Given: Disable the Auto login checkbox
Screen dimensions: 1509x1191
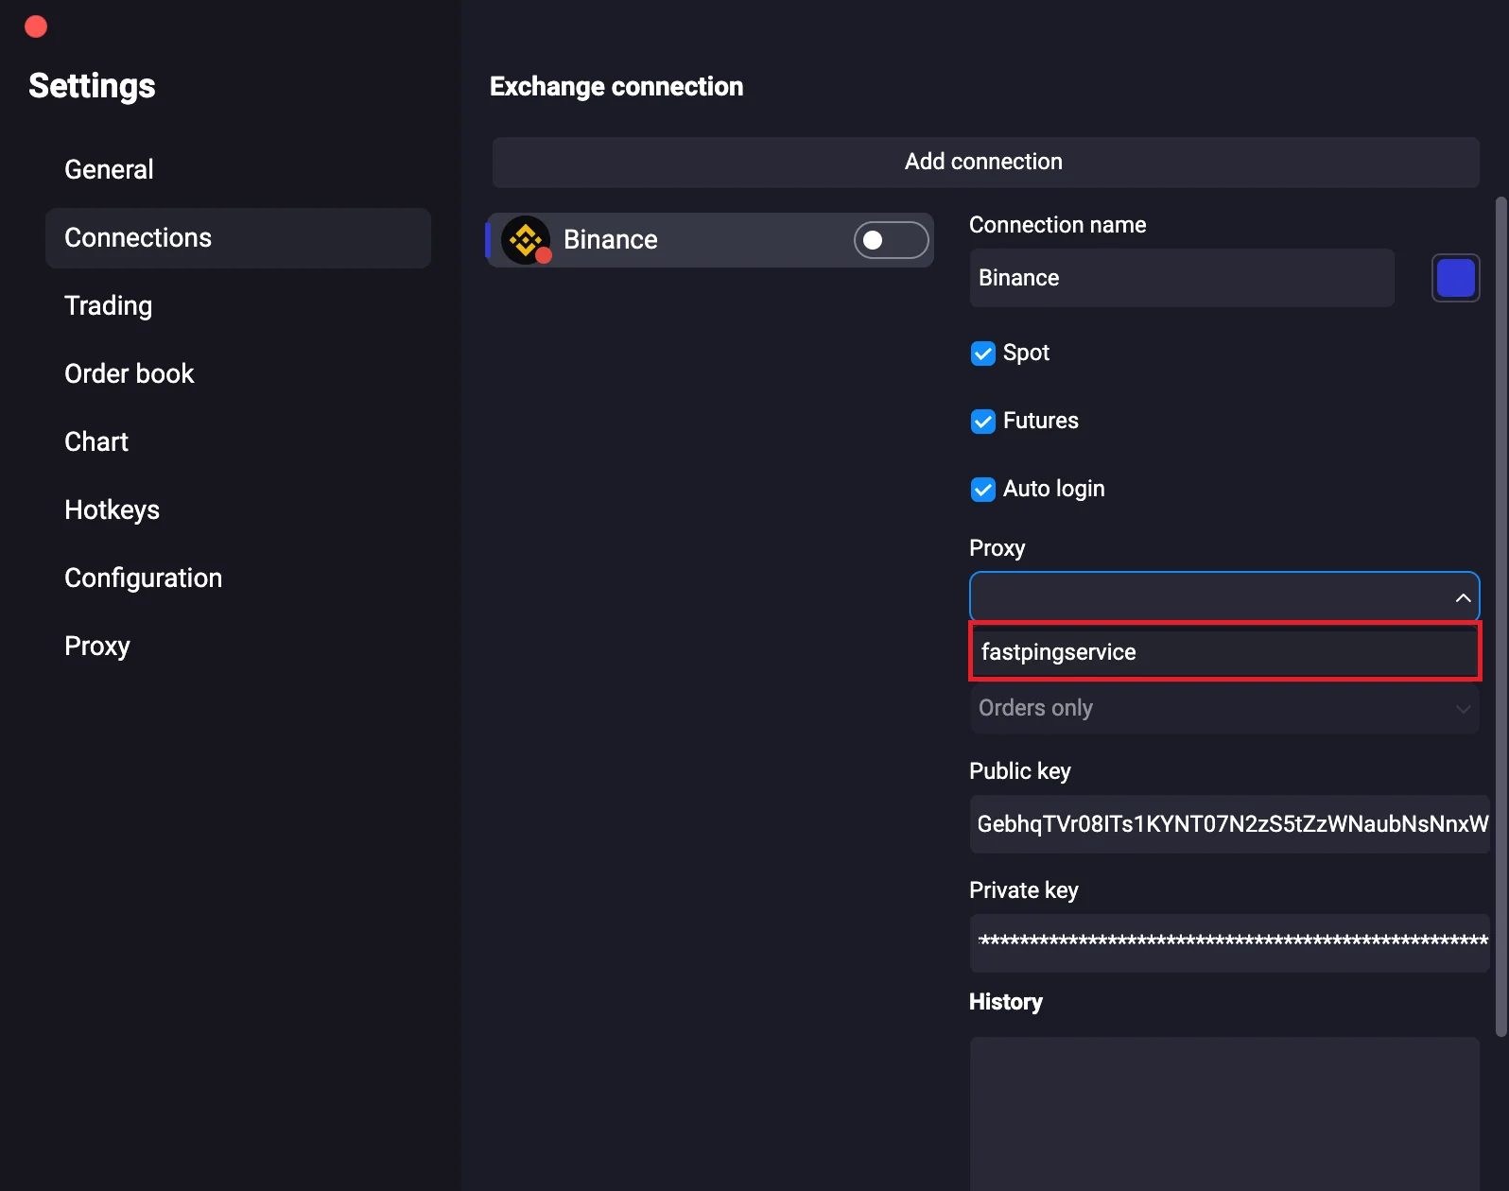Looking at the screenshot, I should (x=982, y=490).
